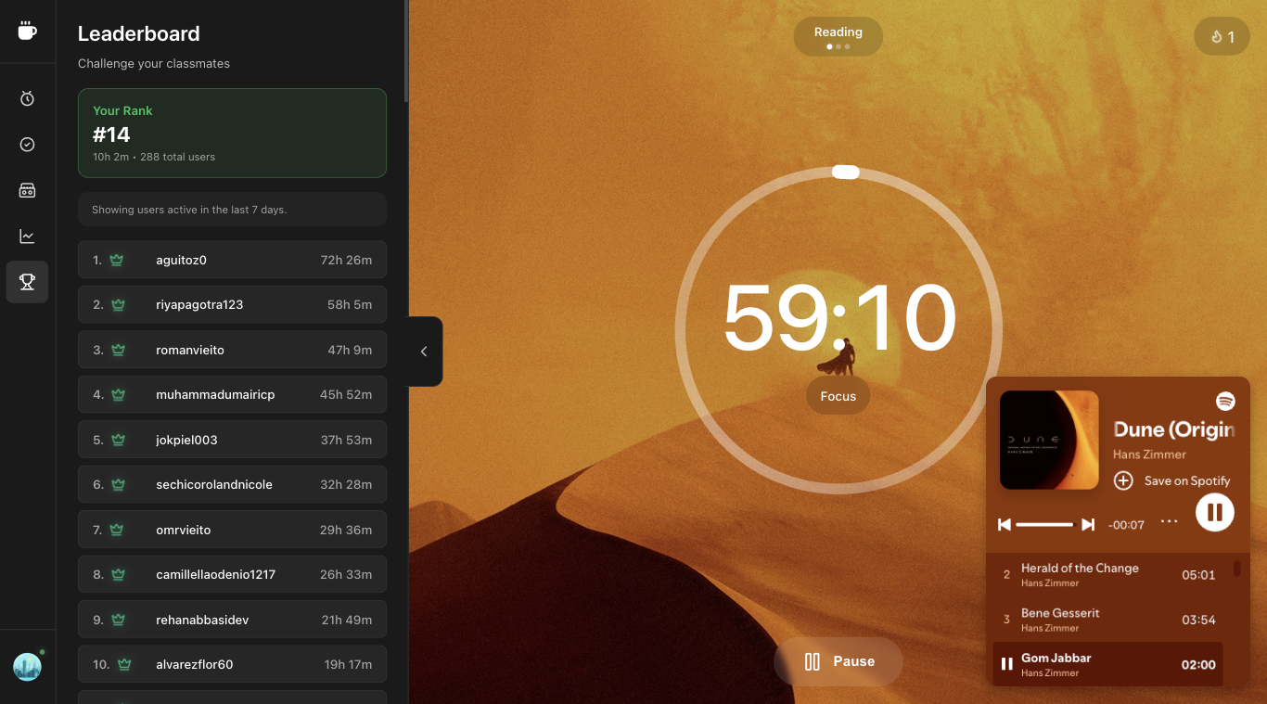The height and width of the screenshot is (704, 1267).
Task: View statistics via the chart icon
Action: coord(27,236)
